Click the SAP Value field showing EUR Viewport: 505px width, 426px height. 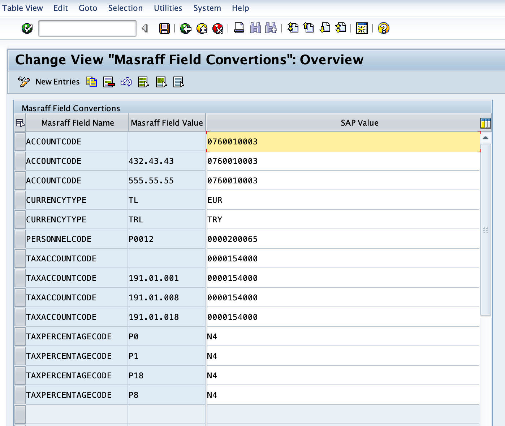343,200
